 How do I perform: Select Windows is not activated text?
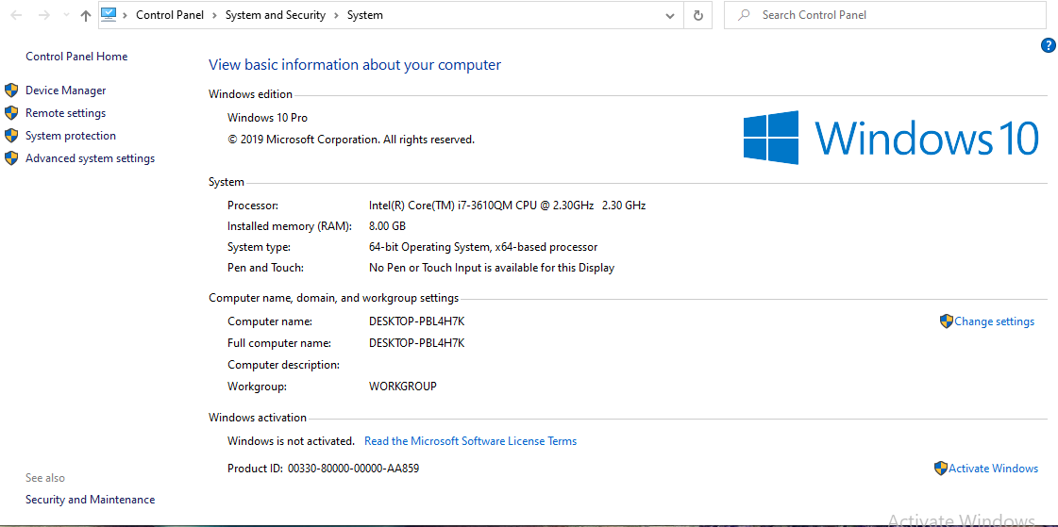(291, 441)
